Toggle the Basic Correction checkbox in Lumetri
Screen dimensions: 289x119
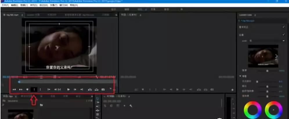point(283,27)
